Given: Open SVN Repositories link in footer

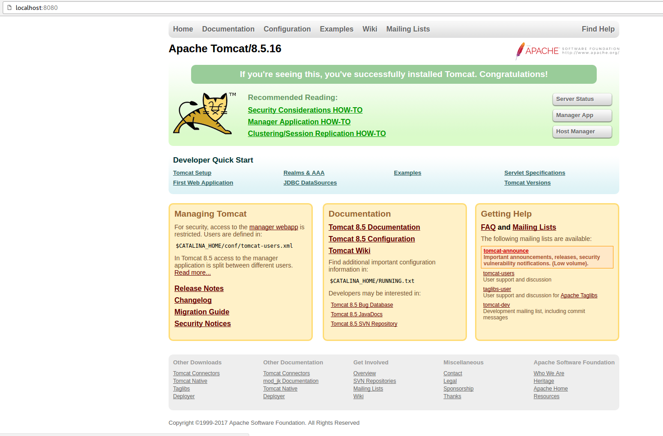Looking at the screenshot, I should (x=375, y=381).
